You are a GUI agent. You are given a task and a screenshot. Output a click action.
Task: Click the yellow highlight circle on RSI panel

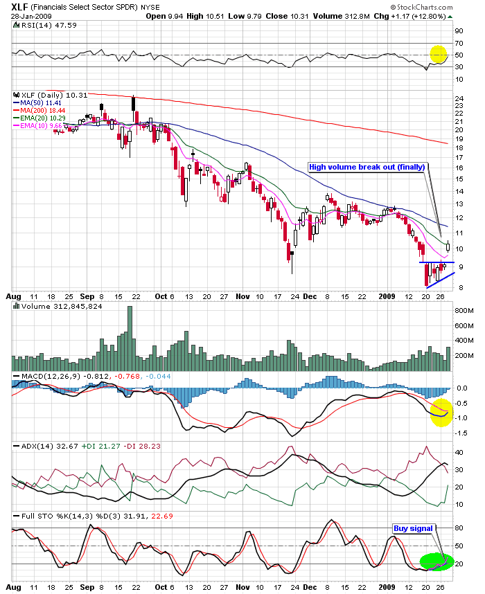click(x=439, y=54)
